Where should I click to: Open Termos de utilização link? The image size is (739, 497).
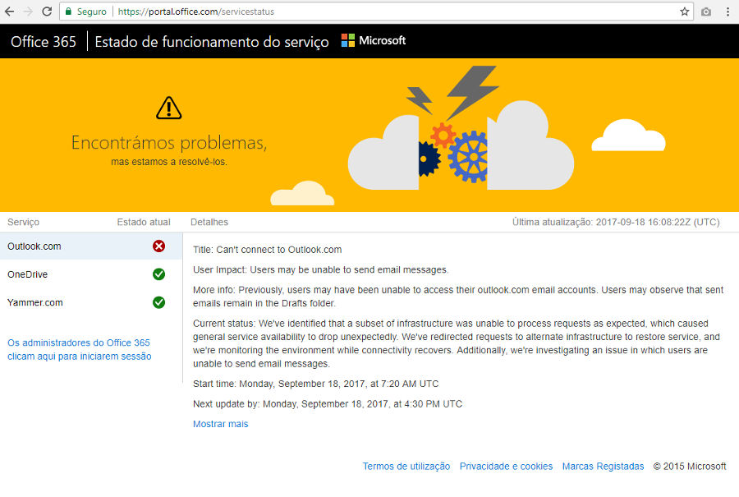(406, 466)
